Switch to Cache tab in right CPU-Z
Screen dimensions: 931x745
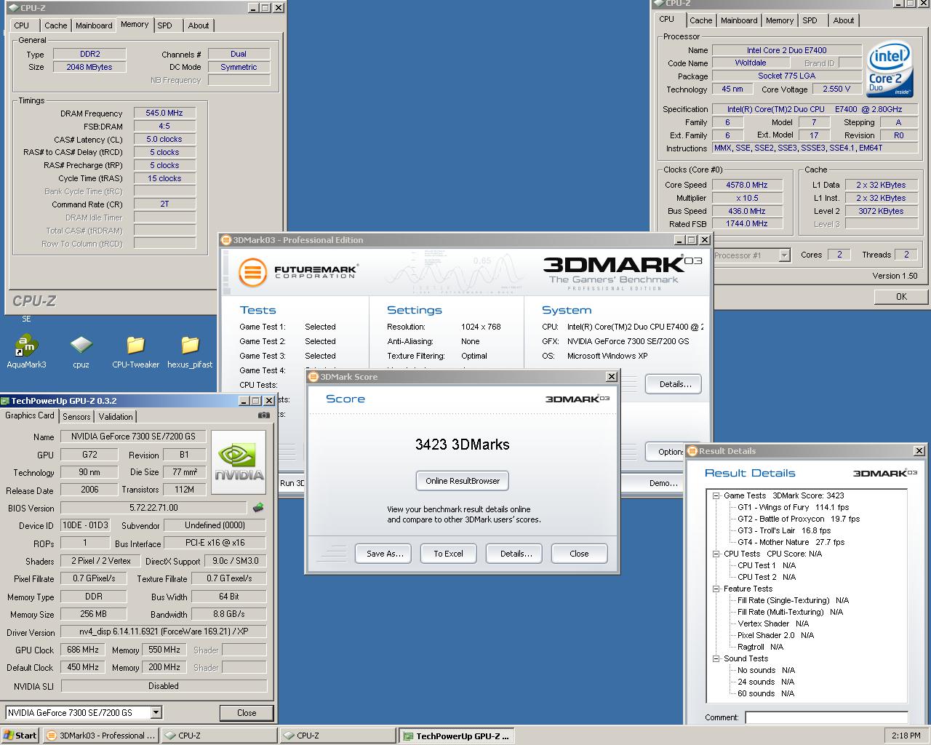701,20
